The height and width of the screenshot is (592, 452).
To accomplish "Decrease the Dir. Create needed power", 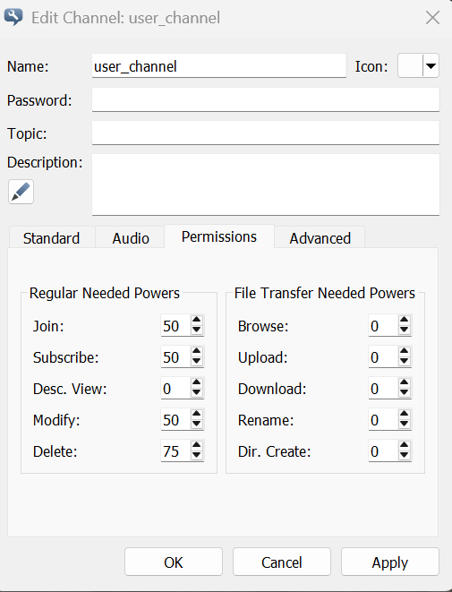I will (404, 455).
